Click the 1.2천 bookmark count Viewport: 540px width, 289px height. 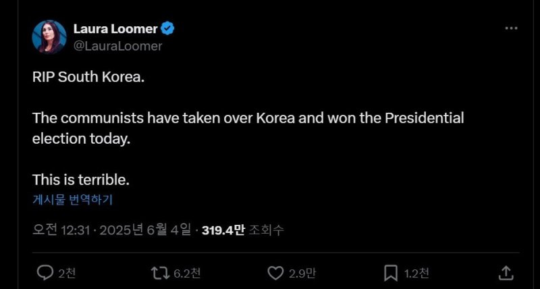[x=416, y=273]
